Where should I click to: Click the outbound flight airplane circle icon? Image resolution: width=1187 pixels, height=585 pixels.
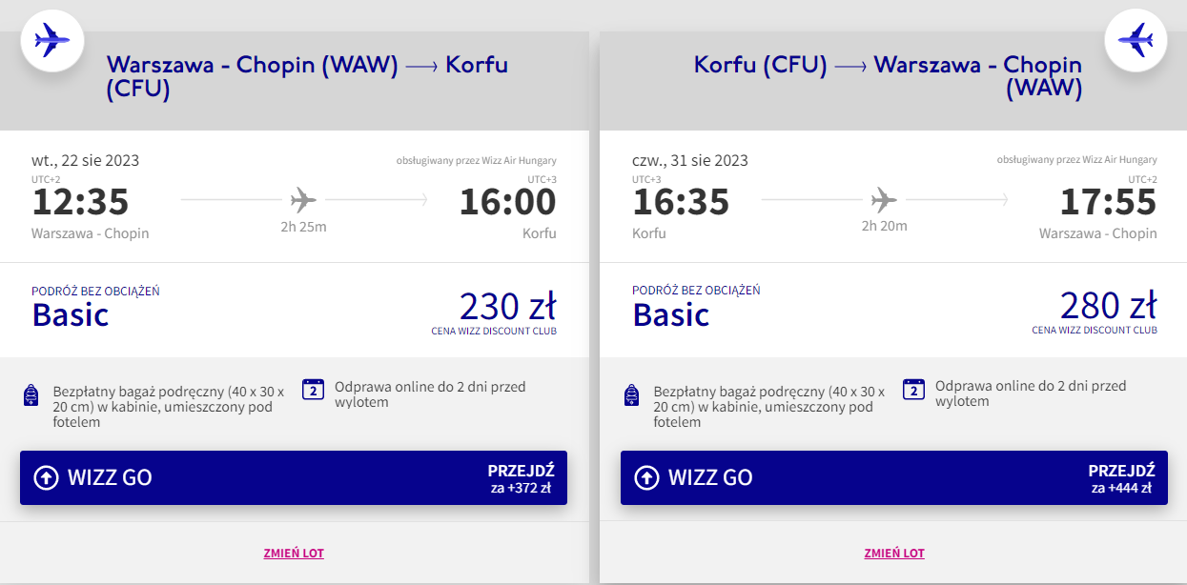pos(52,40)
